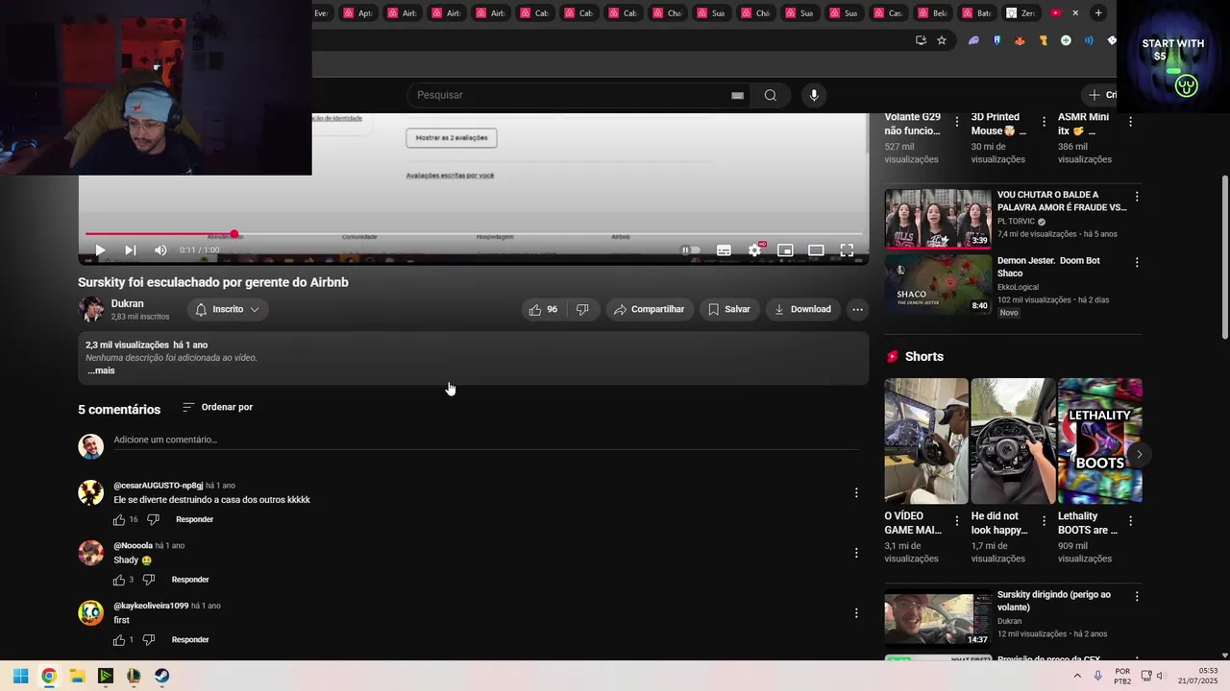Open VOU CHUTAR O BALDE video thumbnail
Viewport: 1230px width, 691px height.
(938, 219)
